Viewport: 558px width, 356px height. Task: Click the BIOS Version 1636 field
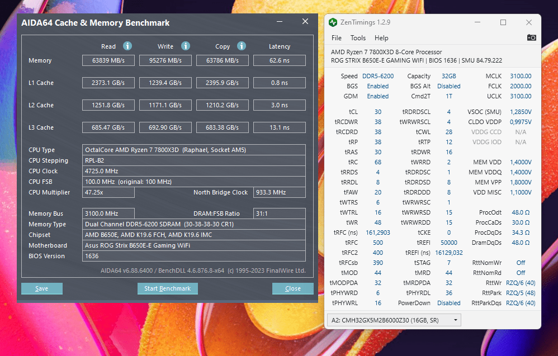(x=194, y=256)
